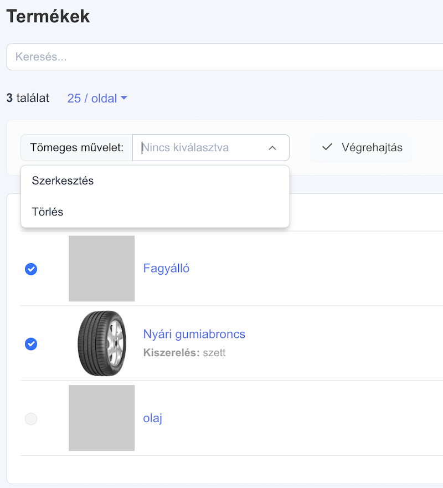Screen dimensions: 443x488
Task: Uncheck the Nyári gumiabroncs row checkbox
Action: pos(31,344)
